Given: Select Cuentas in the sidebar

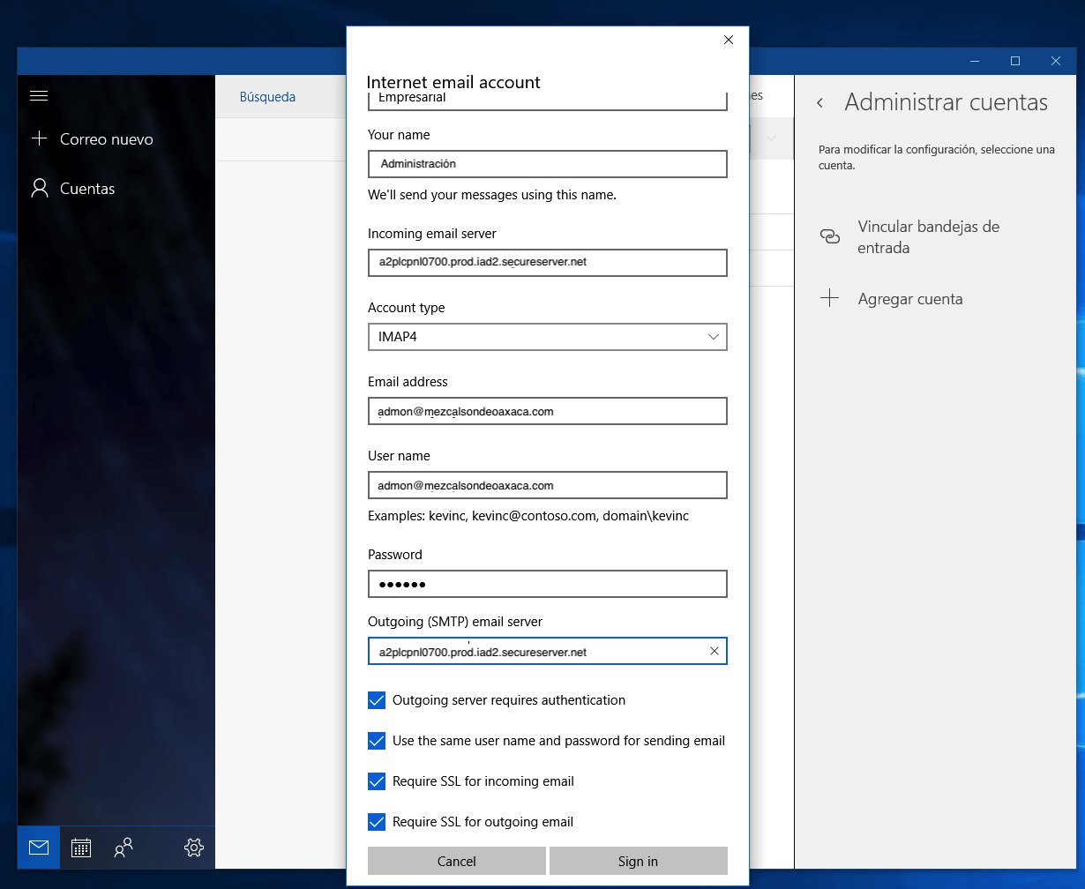Looking at the screenshot, I should click(x=86, y=189).
